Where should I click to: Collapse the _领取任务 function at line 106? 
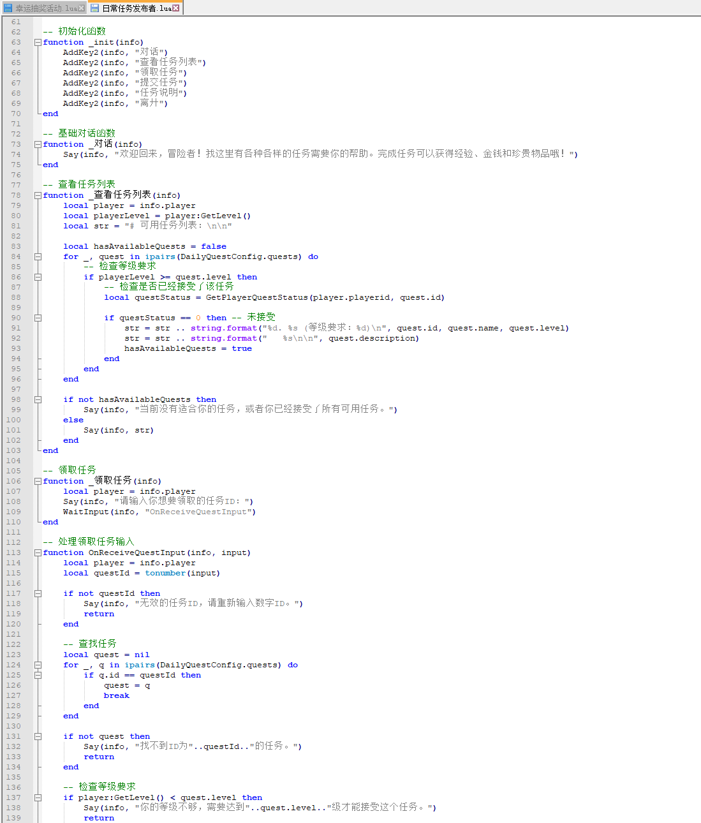click(38, 481)
